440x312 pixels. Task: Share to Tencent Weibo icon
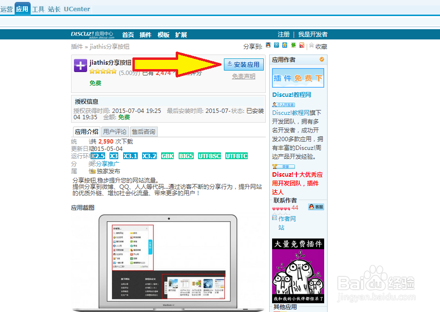pos(276,45)
